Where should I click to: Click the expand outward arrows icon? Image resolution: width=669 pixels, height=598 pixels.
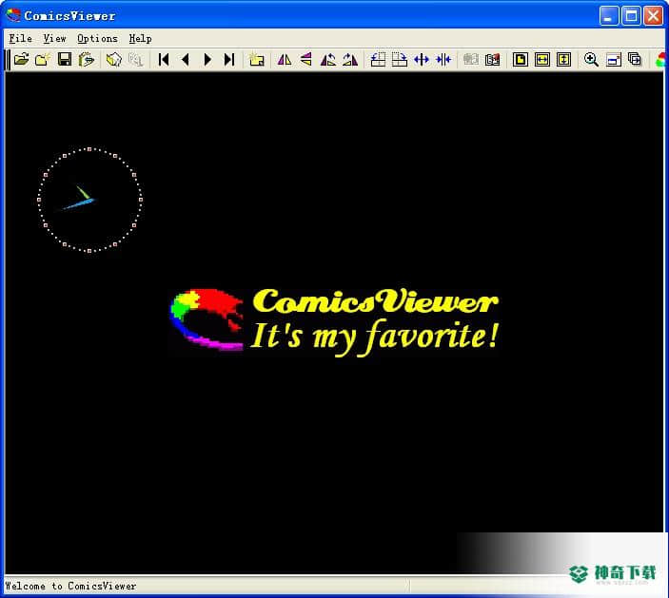tap(422, 59)
